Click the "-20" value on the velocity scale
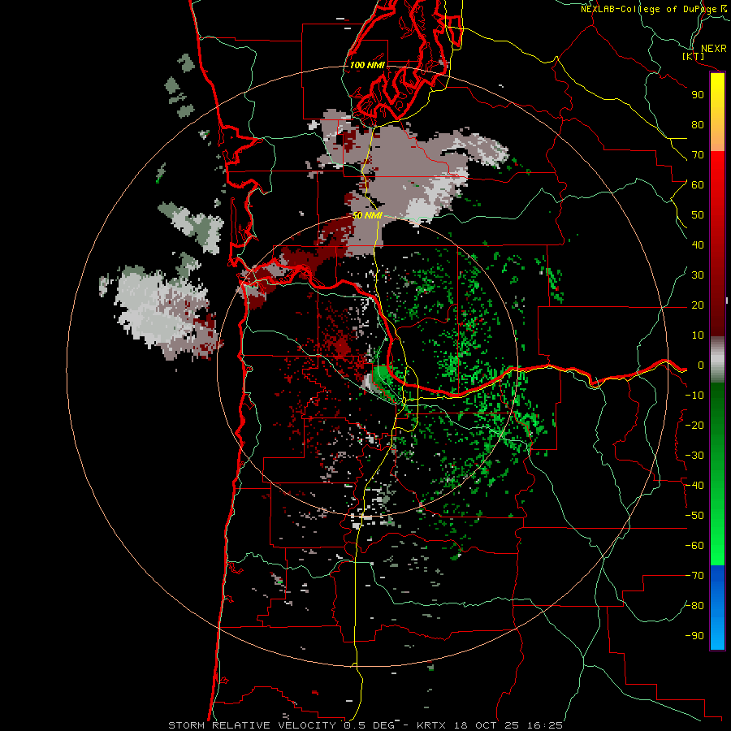 pyautogui.click(x=694, y=426)
